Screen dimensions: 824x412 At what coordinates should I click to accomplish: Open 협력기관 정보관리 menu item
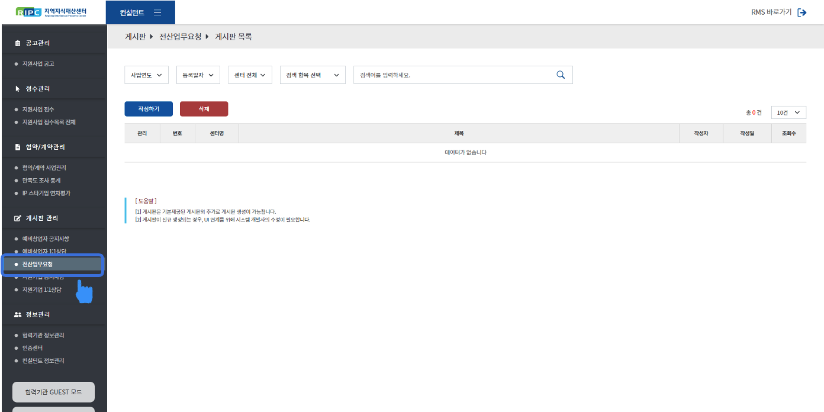click(x=43, y=336)
